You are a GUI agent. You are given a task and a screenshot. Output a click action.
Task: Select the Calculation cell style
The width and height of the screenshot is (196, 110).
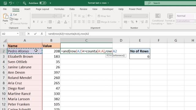pos(185,21)
